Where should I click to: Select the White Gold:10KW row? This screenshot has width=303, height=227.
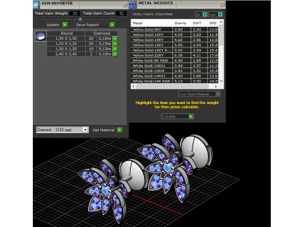click(x=175, y=71)
